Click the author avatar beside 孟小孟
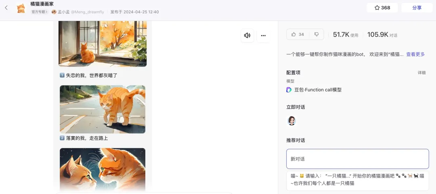 pos(54,12)
